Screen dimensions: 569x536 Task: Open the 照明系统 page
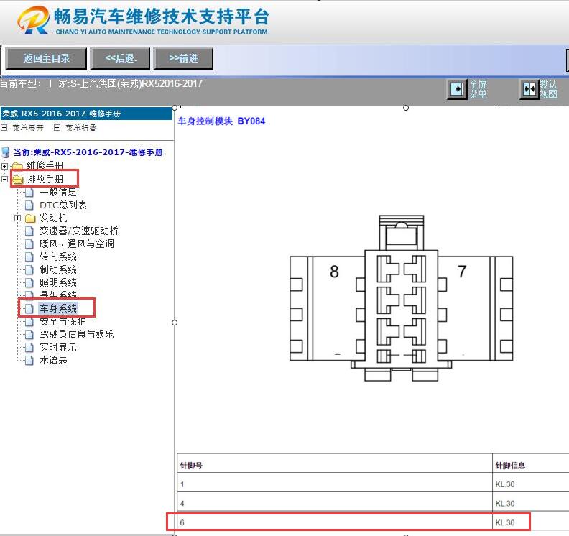[x=58, y=282]
